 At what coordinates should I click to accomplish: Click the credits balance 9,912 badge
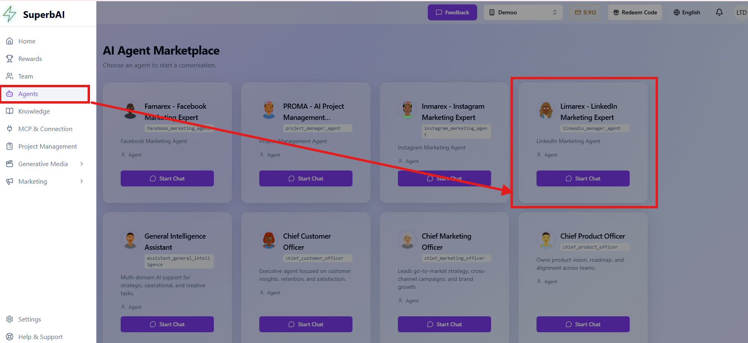(585, 12)
